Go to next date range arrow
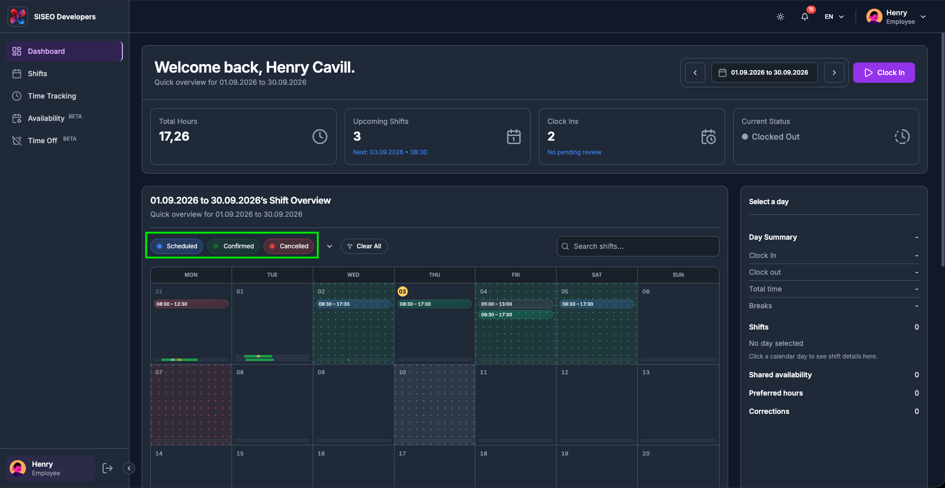945x488 pixels. [x=834, y=73]
